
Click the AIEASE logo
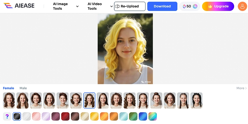[19, 6]
